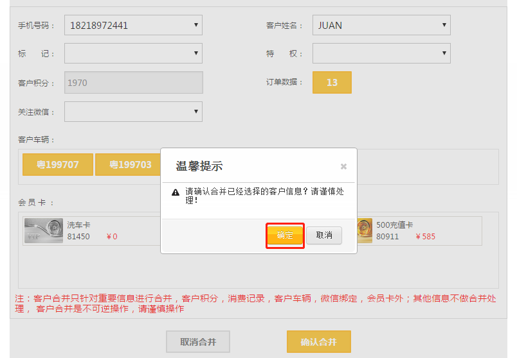
Task: Expand the 特权 dropdown list
Action: [x=381, y=54]
